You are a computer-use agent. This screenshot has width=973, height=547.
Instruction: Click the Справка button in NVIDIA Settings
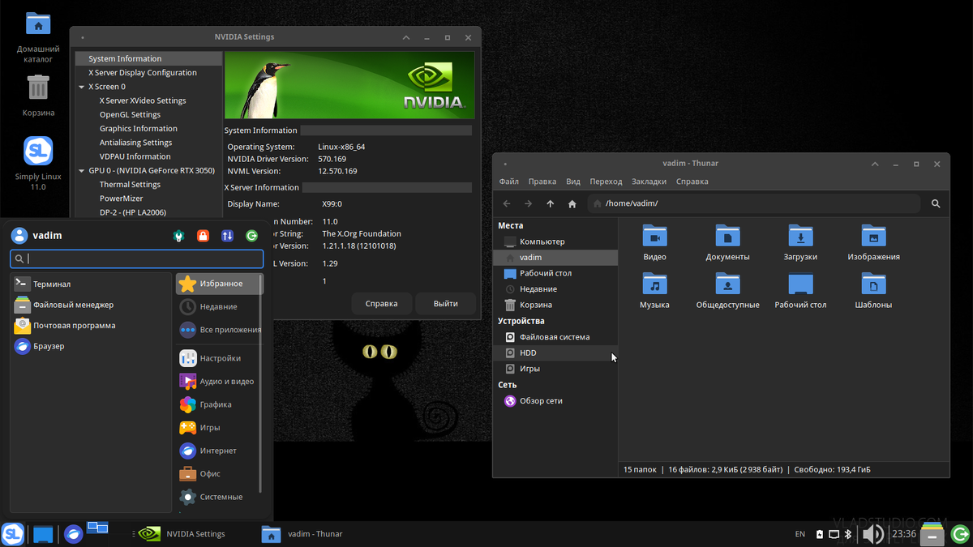point(381,304)
